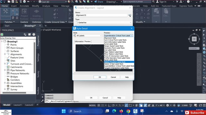This screenshot has height=115, width=206.
Task: Click OK in Create Alignment dialog
Action: [x=91, y=98]
